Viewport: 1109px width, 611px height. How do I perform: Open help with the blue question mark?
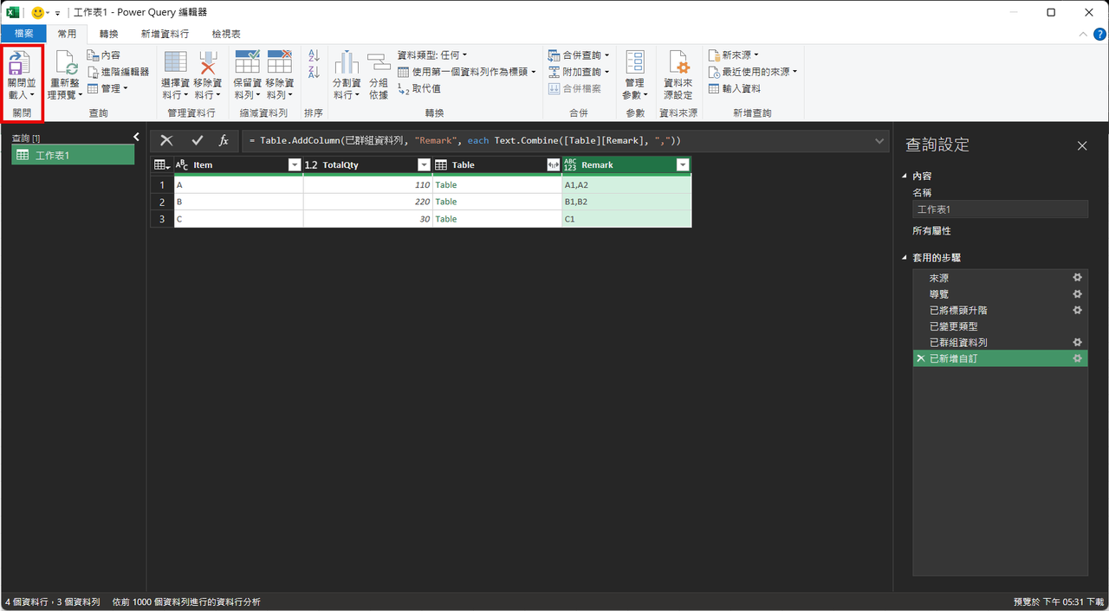coord(1099,34)
